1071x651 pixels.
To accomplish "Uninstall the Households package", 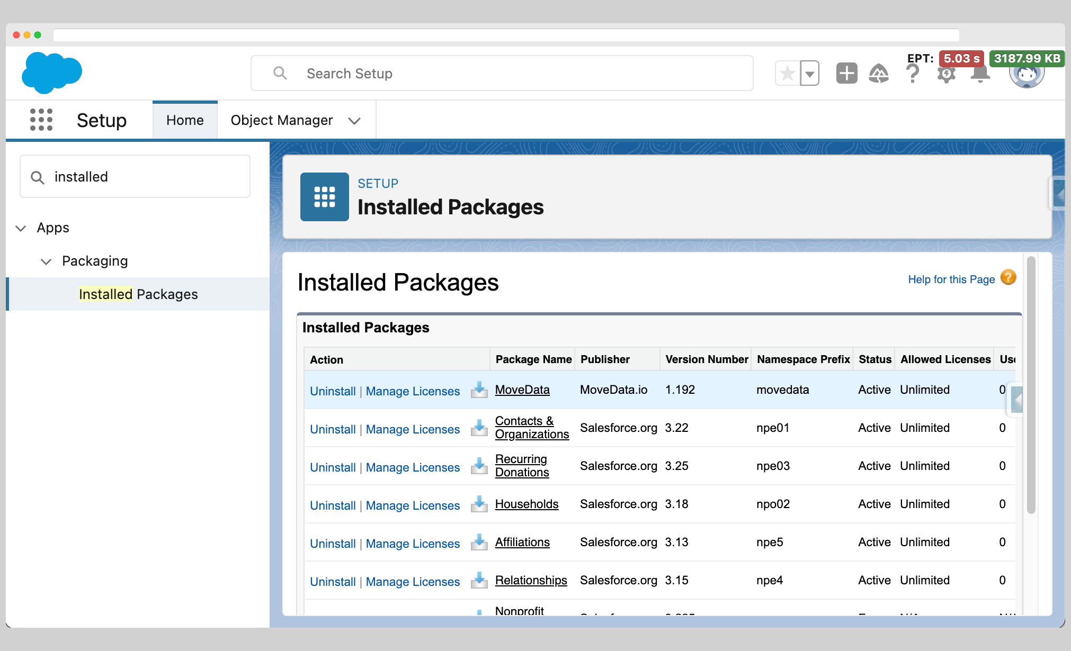I will click(333, 505).
